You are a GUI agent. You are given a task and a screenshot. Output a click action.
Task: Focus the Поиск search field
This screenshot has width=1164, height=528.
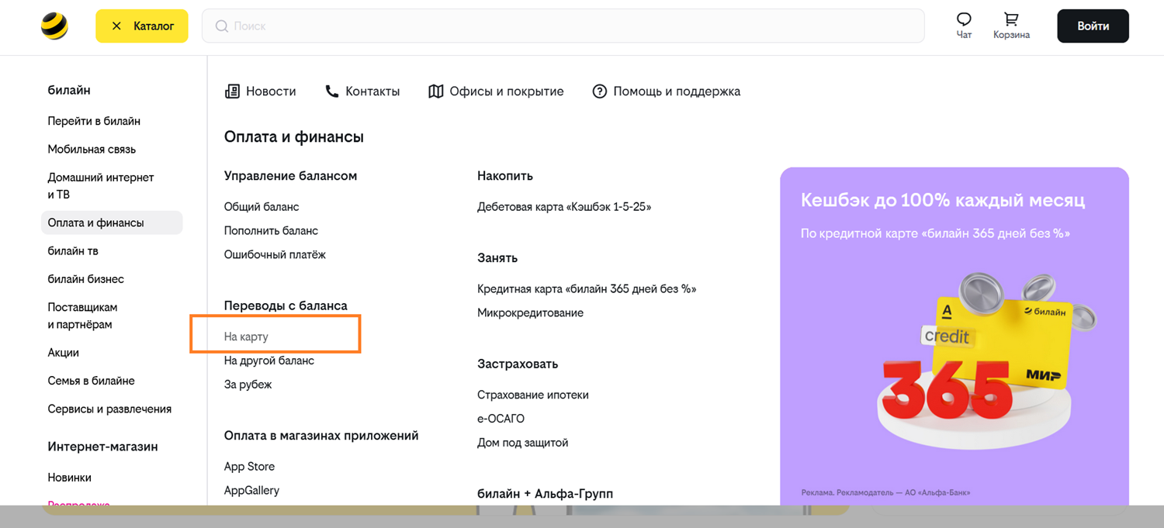coord(563,26)
